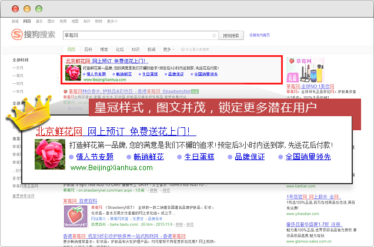The height and width of the screenshot is (247, 374).
Task: Click the help icon beside 什么是分类搜索
Action: [183, 49]
